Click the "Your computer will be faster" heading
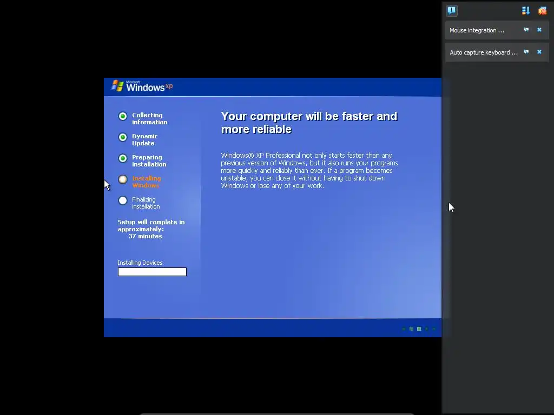554x415 pixels. 309,123
